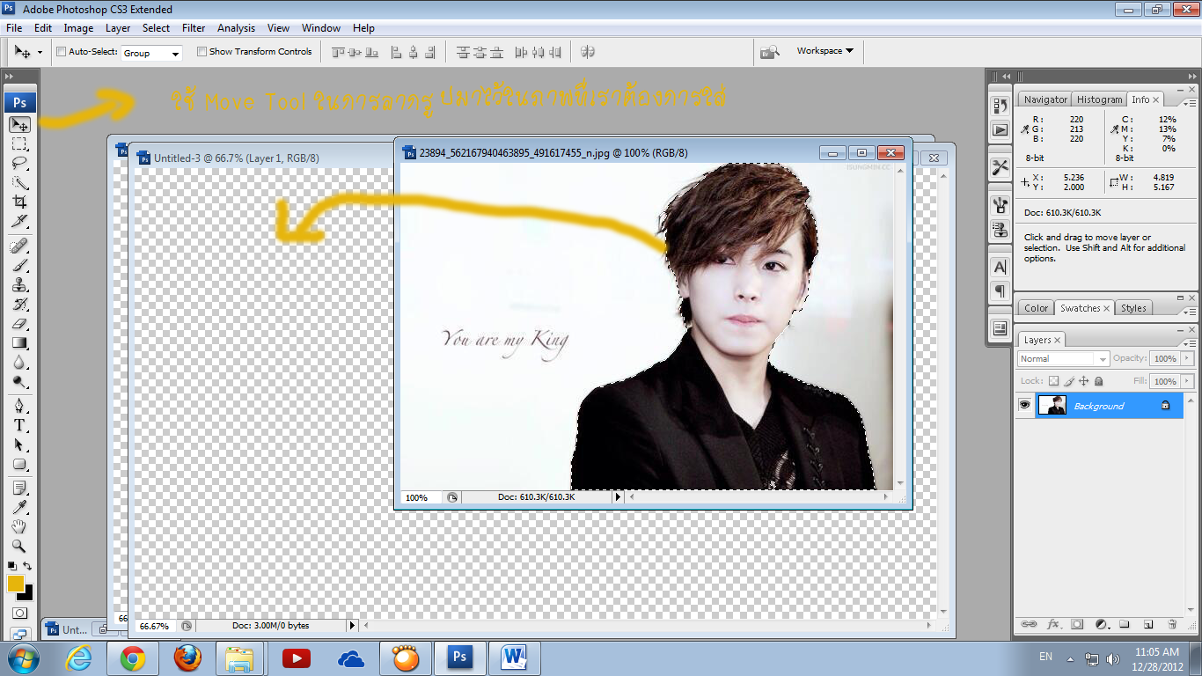Click Add a layer style fx button
Screen dimensions: 1202x676
(1052, 624)
